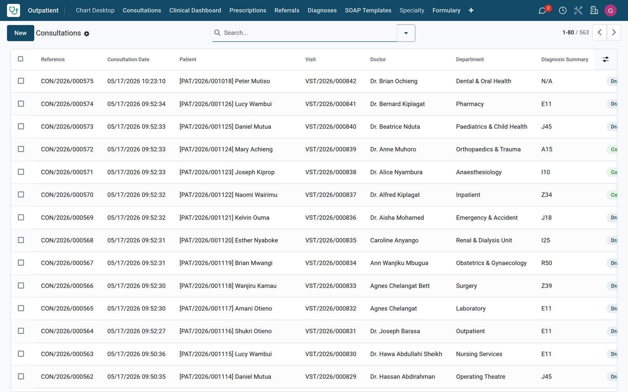
Task: Sort by Consultation Date column header
Action: point(128,59)
